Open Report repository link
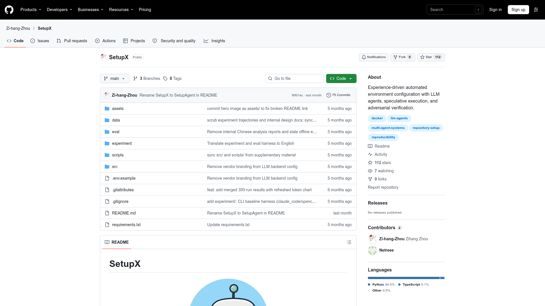 click(x=383, y=187)
